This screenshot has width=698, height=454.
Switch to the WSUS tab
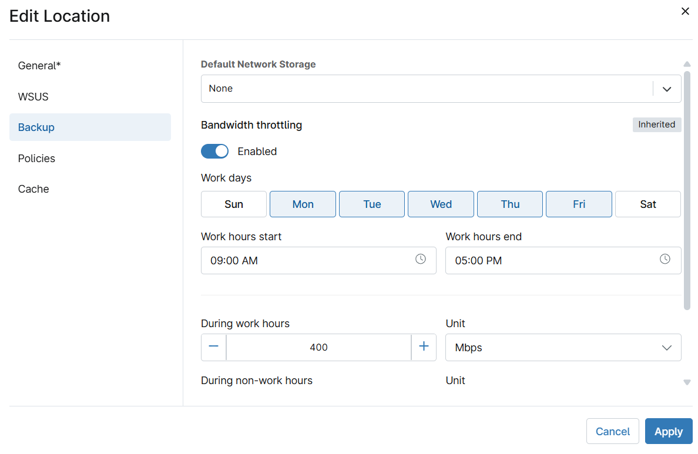pyautogui.click(x=33, y=97)
